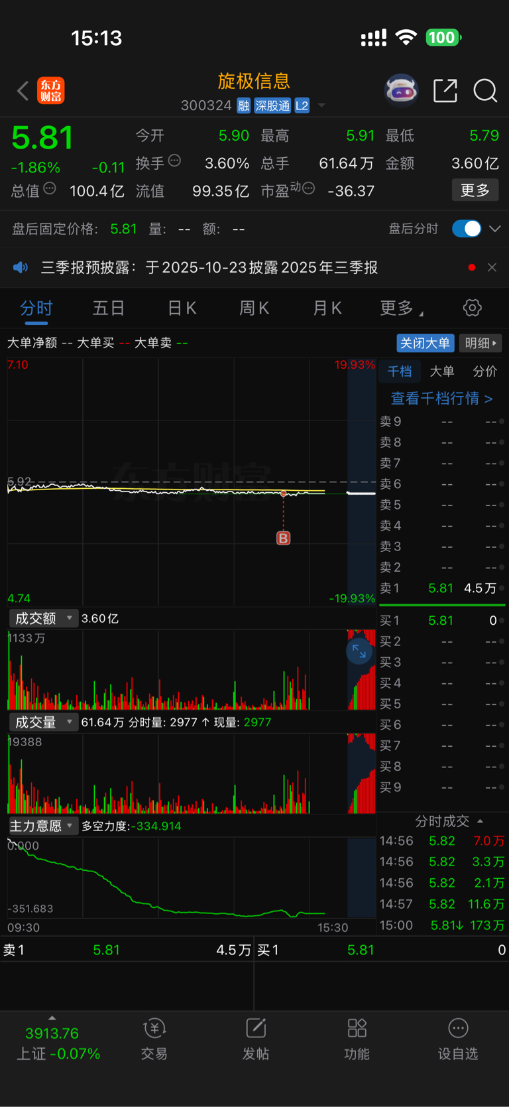Tap current price 5.81
509x1107 pixels.
[42, 138]
